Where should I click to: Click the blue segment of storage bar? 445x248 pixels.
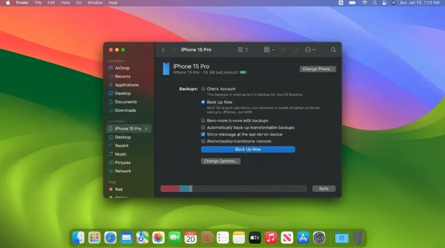185,189
